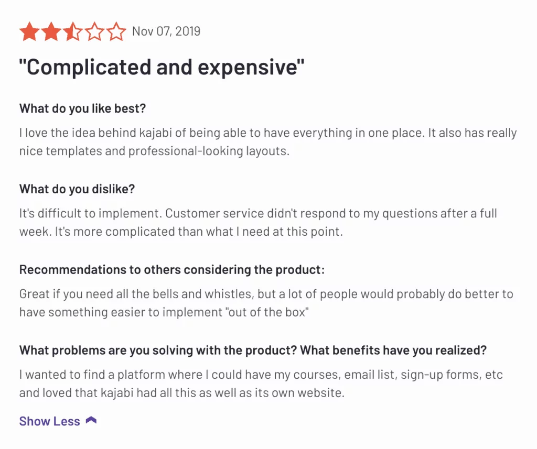Click the line mentioning kajabi's own website
The width and height of the screenshot is (537, 449).
click(182, 393)
